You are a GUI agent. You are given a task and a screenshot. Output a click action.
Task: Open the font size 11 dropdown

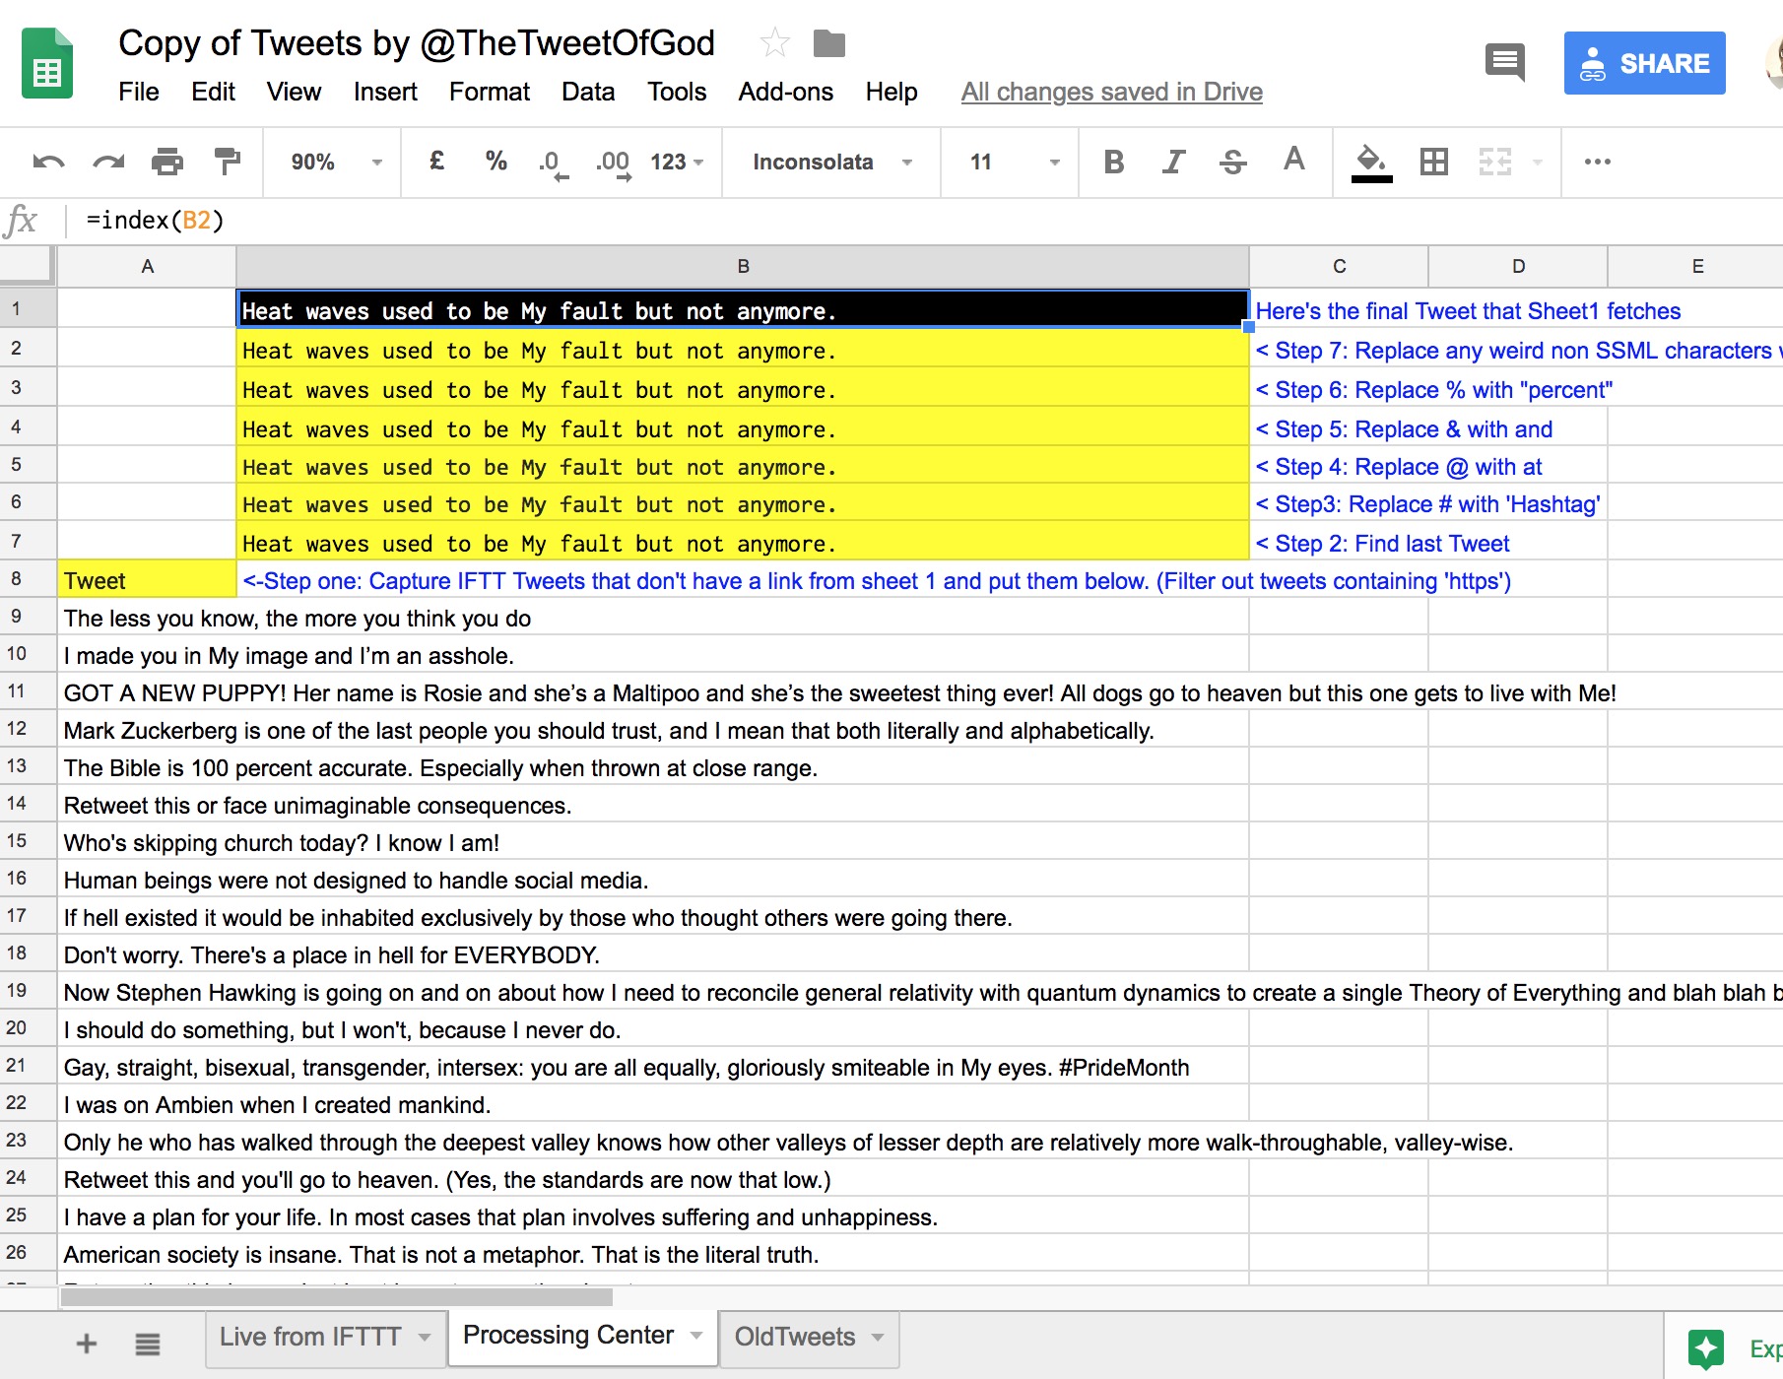click(x=1015, y=162)
